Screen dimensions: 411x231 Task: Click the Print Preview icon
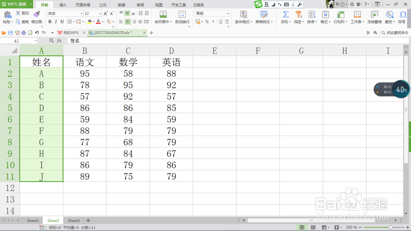pos(30,33)
